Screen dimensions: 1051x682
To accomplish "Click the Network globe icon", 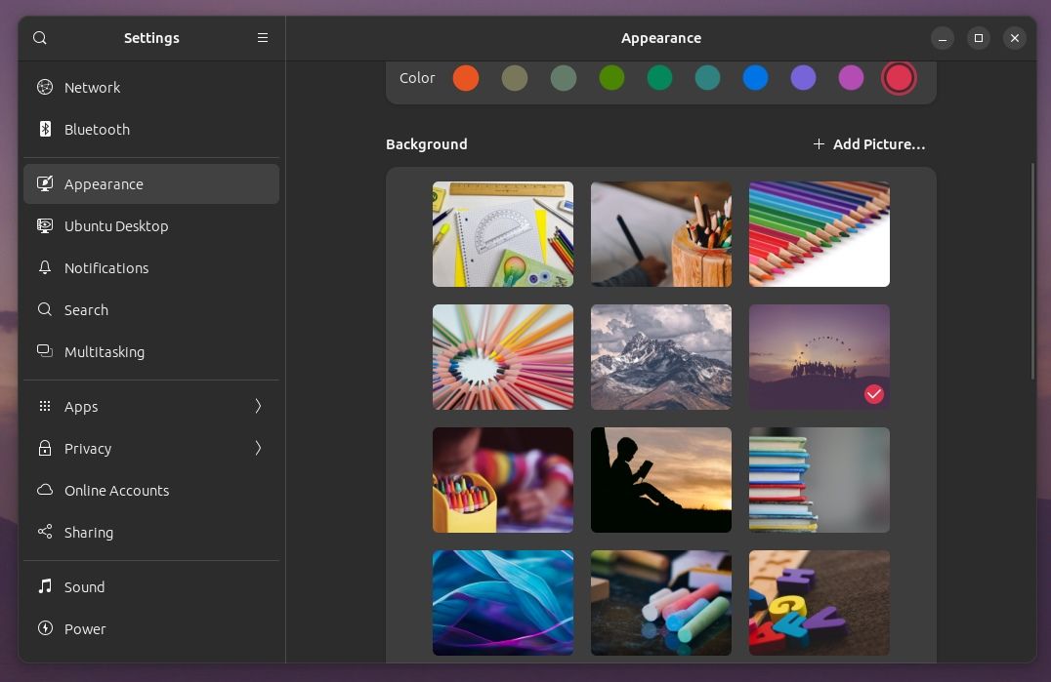I will coord(45,88).
